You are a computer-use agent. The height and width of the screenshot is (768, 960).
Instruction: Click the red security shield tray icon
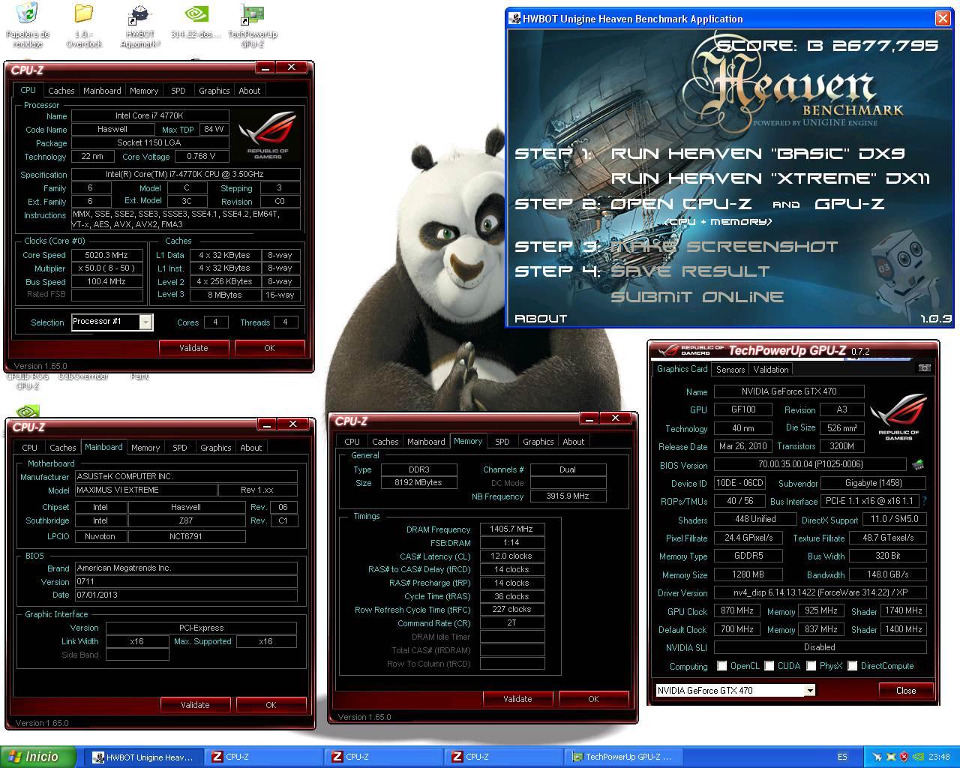pos(904,757)
